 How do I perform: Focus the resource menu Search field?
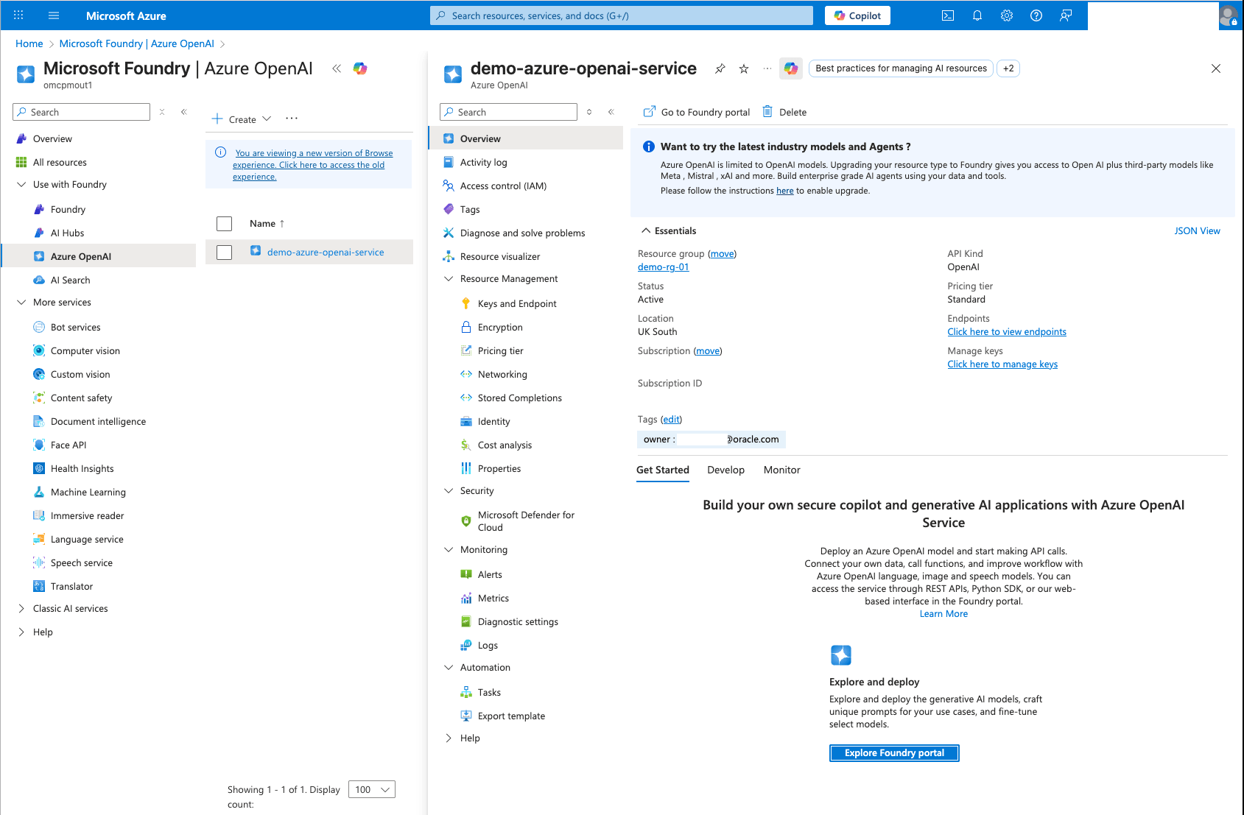pyautogui.click(x=509, y=112)
